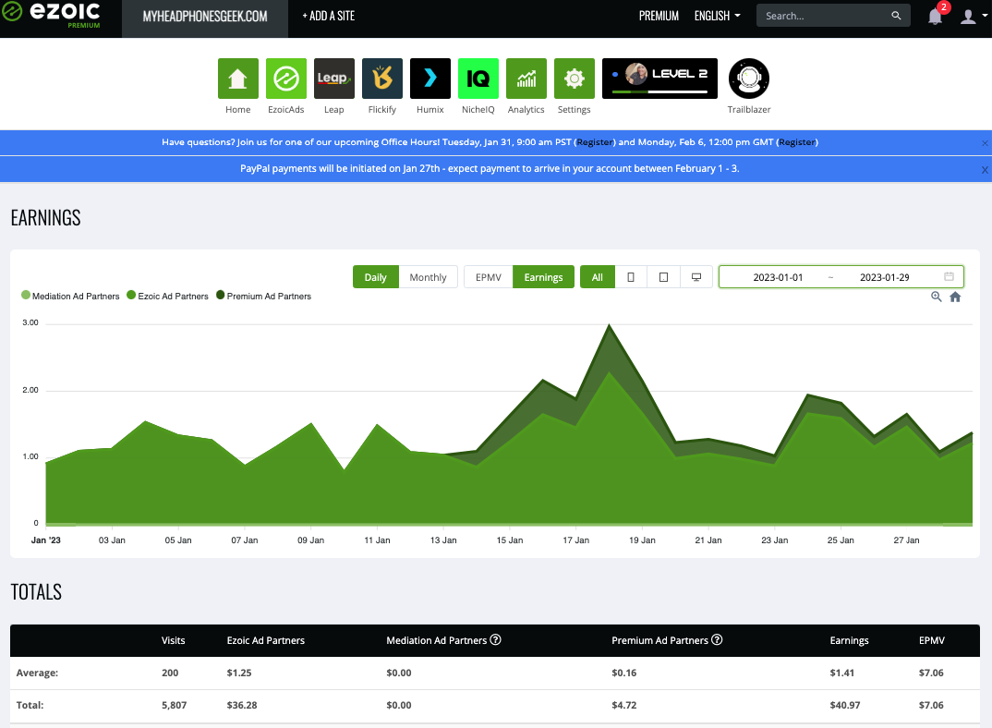Click total earnings value $40.97

tap(844, 705)
